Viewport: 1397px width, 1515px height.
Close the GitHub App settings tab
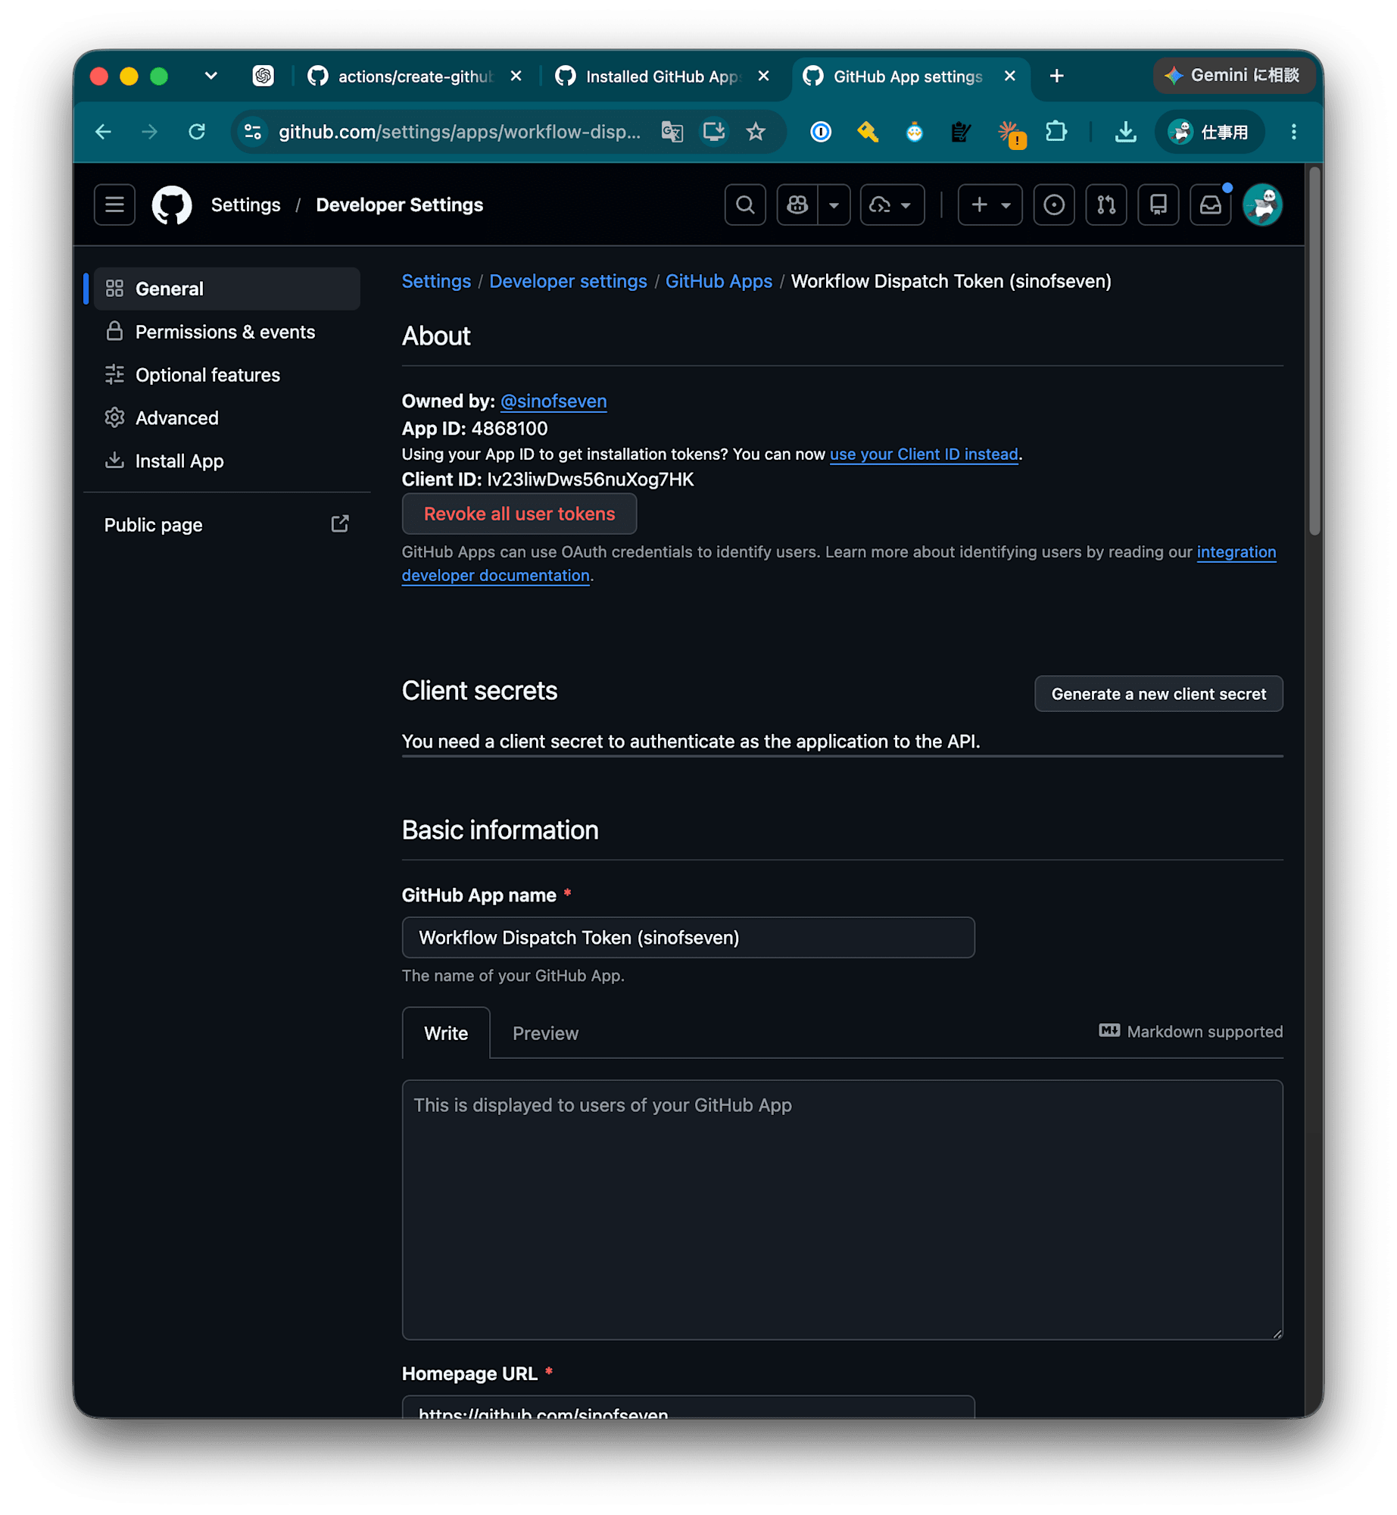[x=1009, y=76]
